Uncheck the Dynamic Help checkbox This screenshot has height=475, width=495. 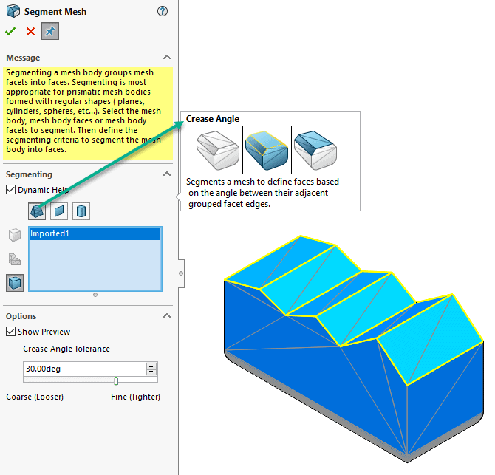pos(11,190)
